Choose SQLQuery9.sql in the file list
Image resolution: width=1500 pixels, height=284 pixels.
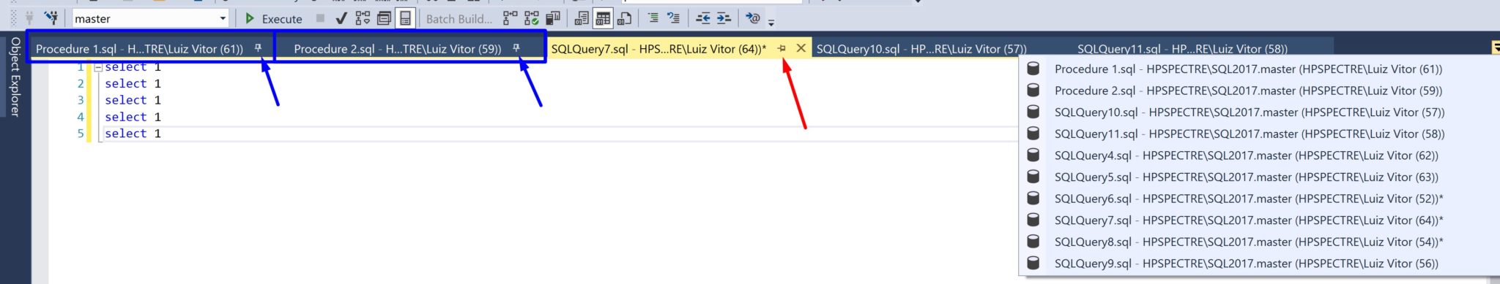click(x=1247, y=264)
